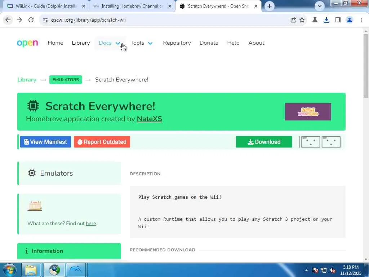Click the green Download button
This screenshot has height=277, width=369.
(x=264, y=142)
